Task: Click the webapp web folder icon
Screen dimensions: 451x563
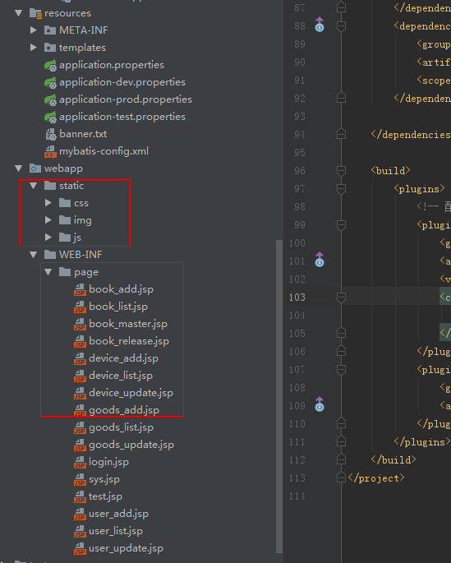Action: pyautogui.click(x=35, y=168)
